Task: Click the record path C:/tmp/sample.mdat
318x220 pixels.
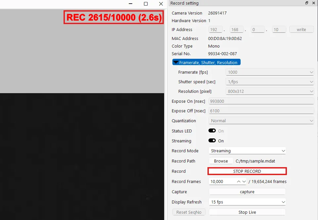Action: [255, 161]
